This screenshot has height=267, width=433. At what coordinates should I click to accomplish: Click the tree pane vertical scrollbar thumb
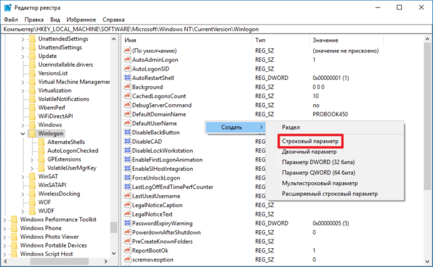click(x=114, y=227)
